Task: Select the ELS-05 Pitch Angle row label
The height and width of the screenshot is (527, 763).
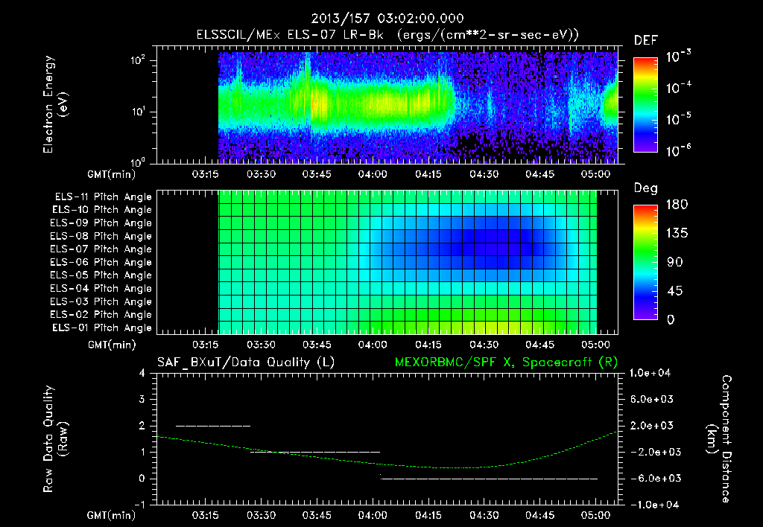Action: (x=101, y=275)
